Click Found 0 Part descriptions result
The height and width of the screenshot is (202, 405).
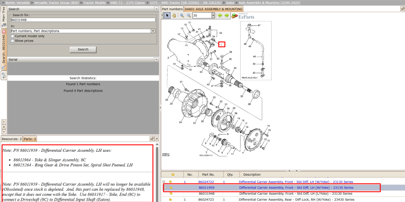click(x=83, y=91)
